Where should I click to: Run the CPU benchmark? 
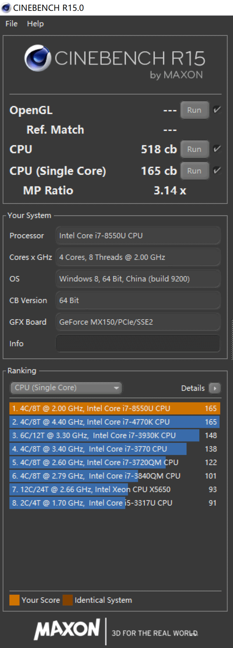pyautogui.click(x=195, y=149)
